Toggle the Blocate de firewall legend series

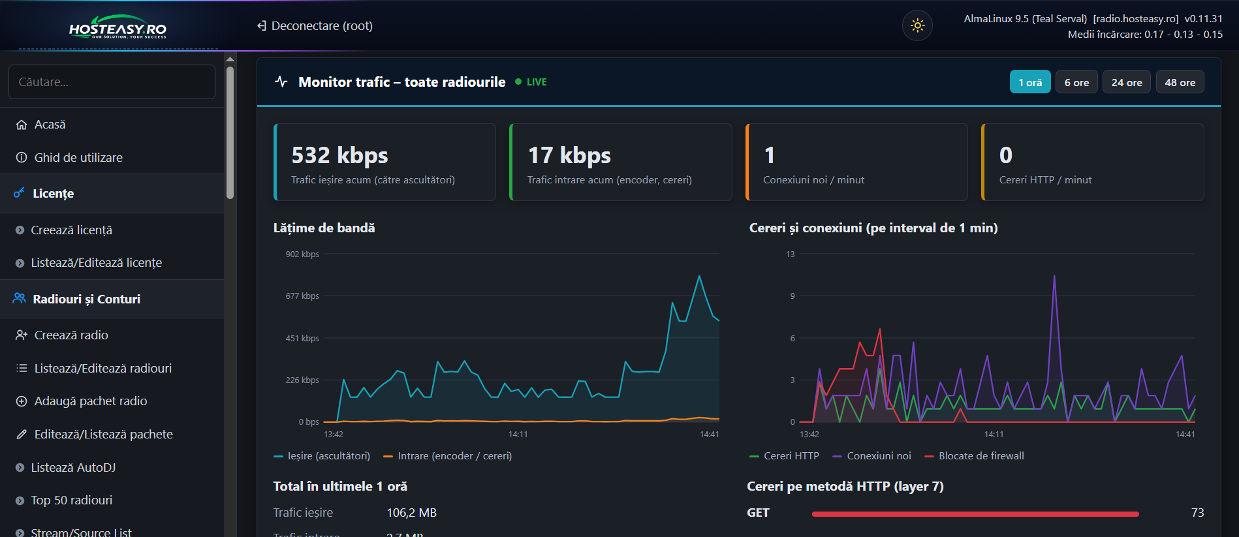[x=974, y=456]
